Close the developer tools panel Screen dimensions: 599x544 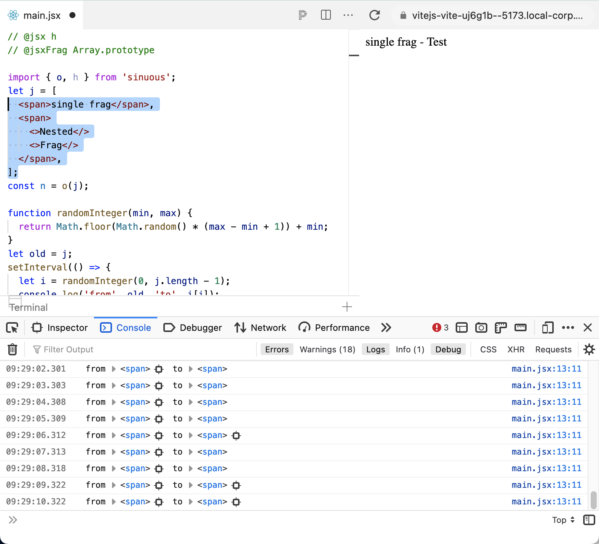coord(588,327)
